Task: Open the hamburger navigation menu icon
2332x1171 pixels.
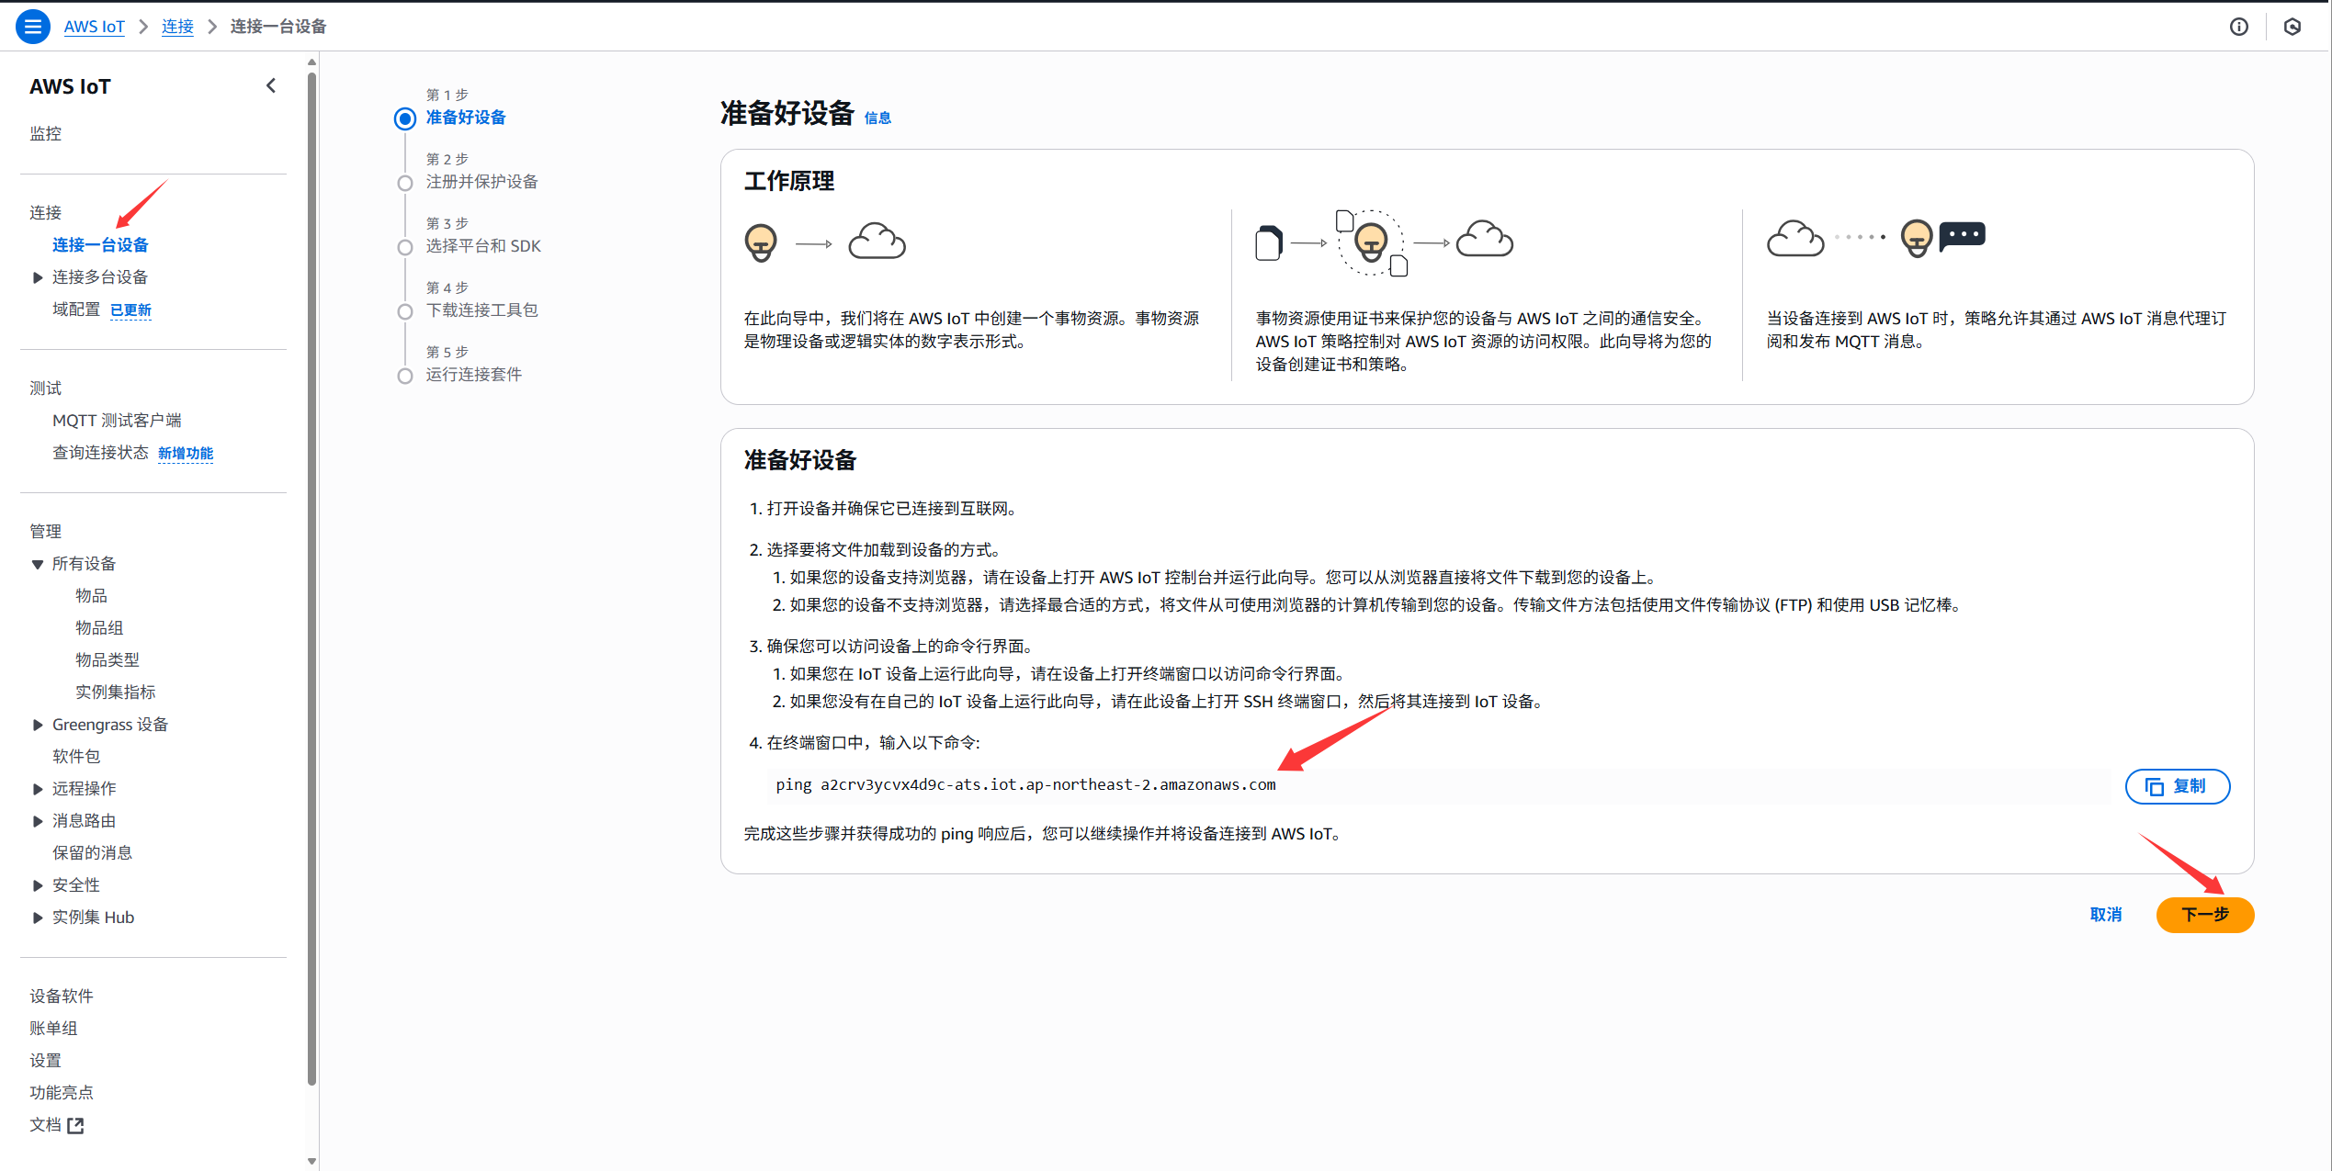Action: click(x=33, y=27)
